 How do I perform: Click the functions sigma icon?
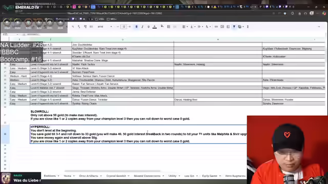coord(248,27)
